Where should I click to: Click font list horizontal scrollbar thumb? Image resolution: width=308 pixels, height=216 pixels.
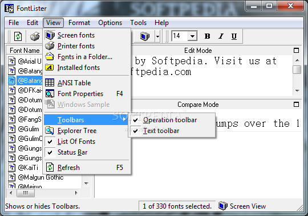click(26, 193)
